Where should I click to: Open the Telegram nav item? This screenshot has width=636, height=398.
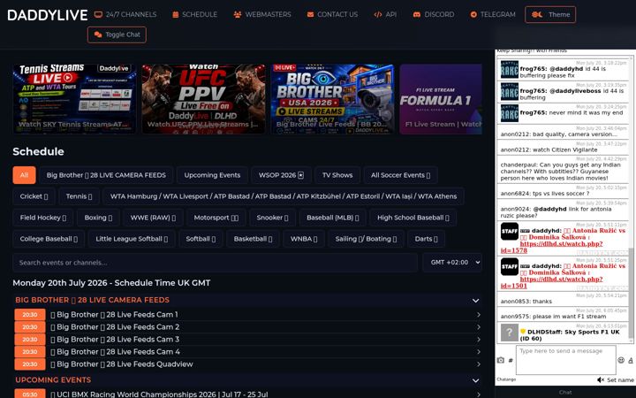tap(493, 15)
